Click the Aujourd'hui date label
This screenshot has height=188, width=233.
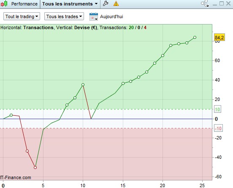111,16
